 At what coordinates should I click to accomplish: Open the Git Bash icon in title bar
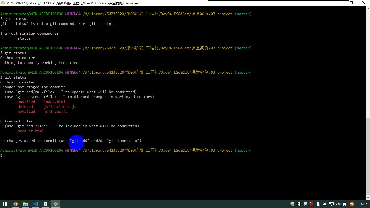click(x=3, y=3)
